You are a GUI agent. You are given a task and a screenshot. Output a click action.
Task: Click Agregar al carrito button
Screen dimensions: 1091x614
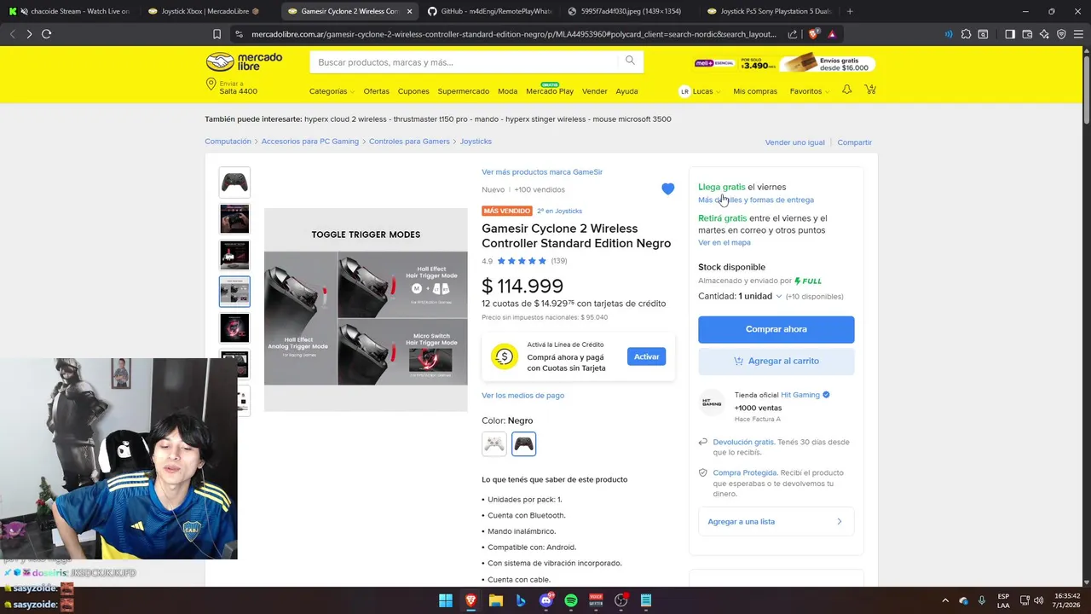(x=776, y=361)
